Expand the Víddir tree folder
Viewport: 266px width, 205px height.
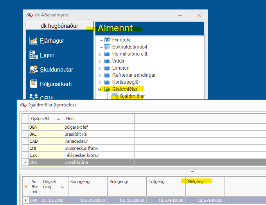[x=99, y=61]
